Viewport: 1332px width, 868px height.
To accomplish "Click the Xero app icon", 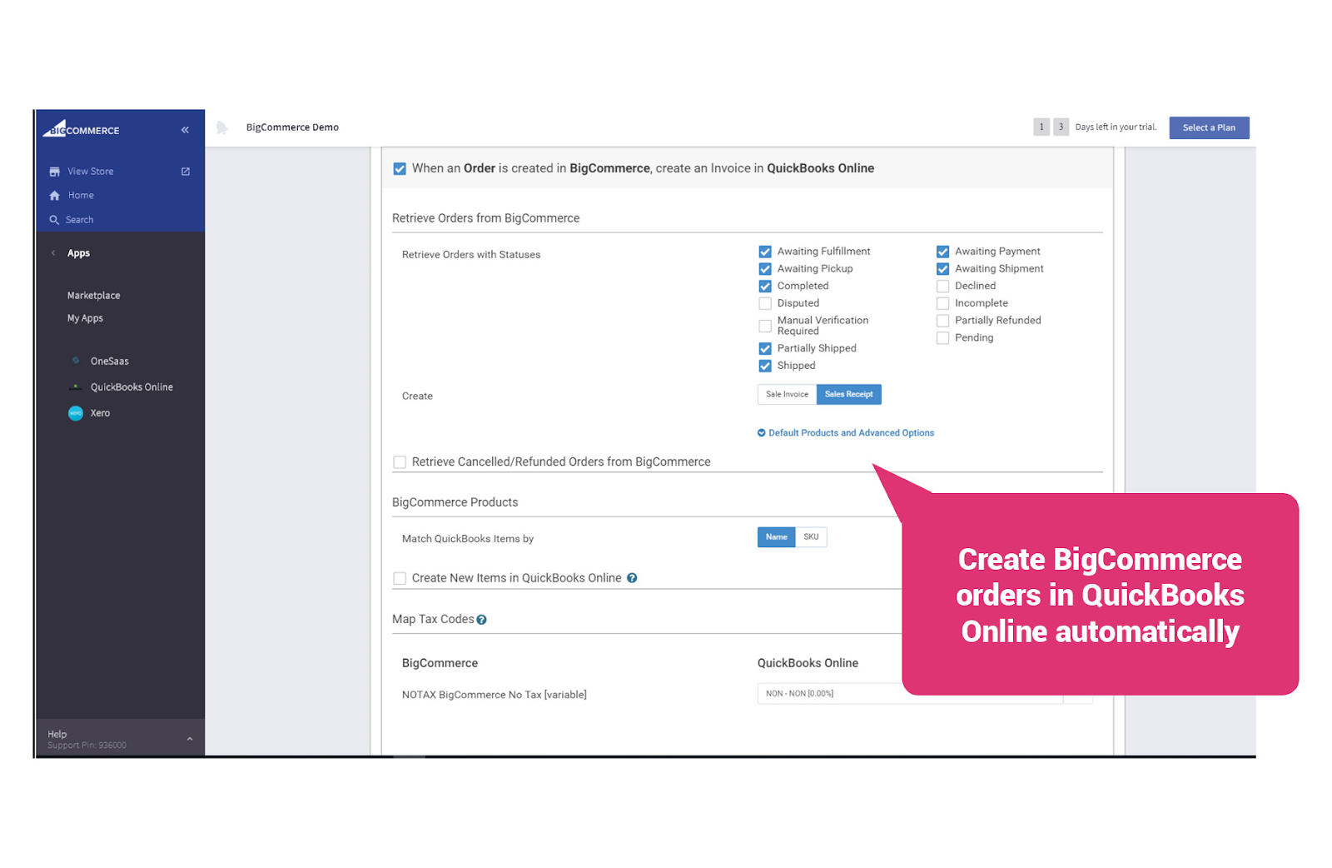I will click(76, 413).
